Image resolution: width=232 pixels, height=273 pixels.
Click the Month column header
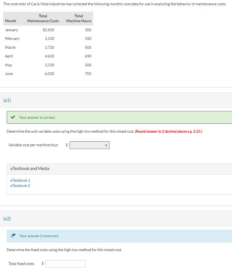10,21
